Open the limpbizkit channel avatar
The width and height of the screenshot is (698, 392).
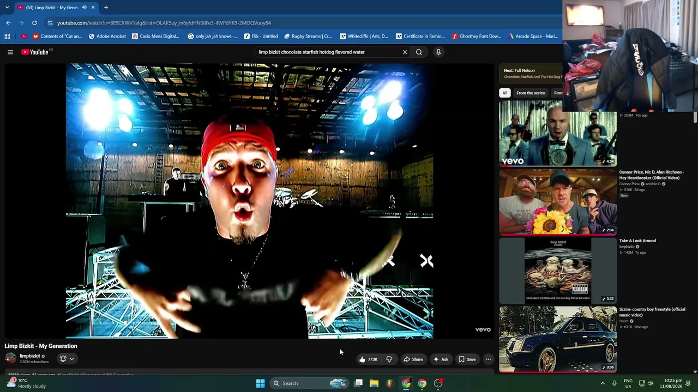click(x=10, y=358)
